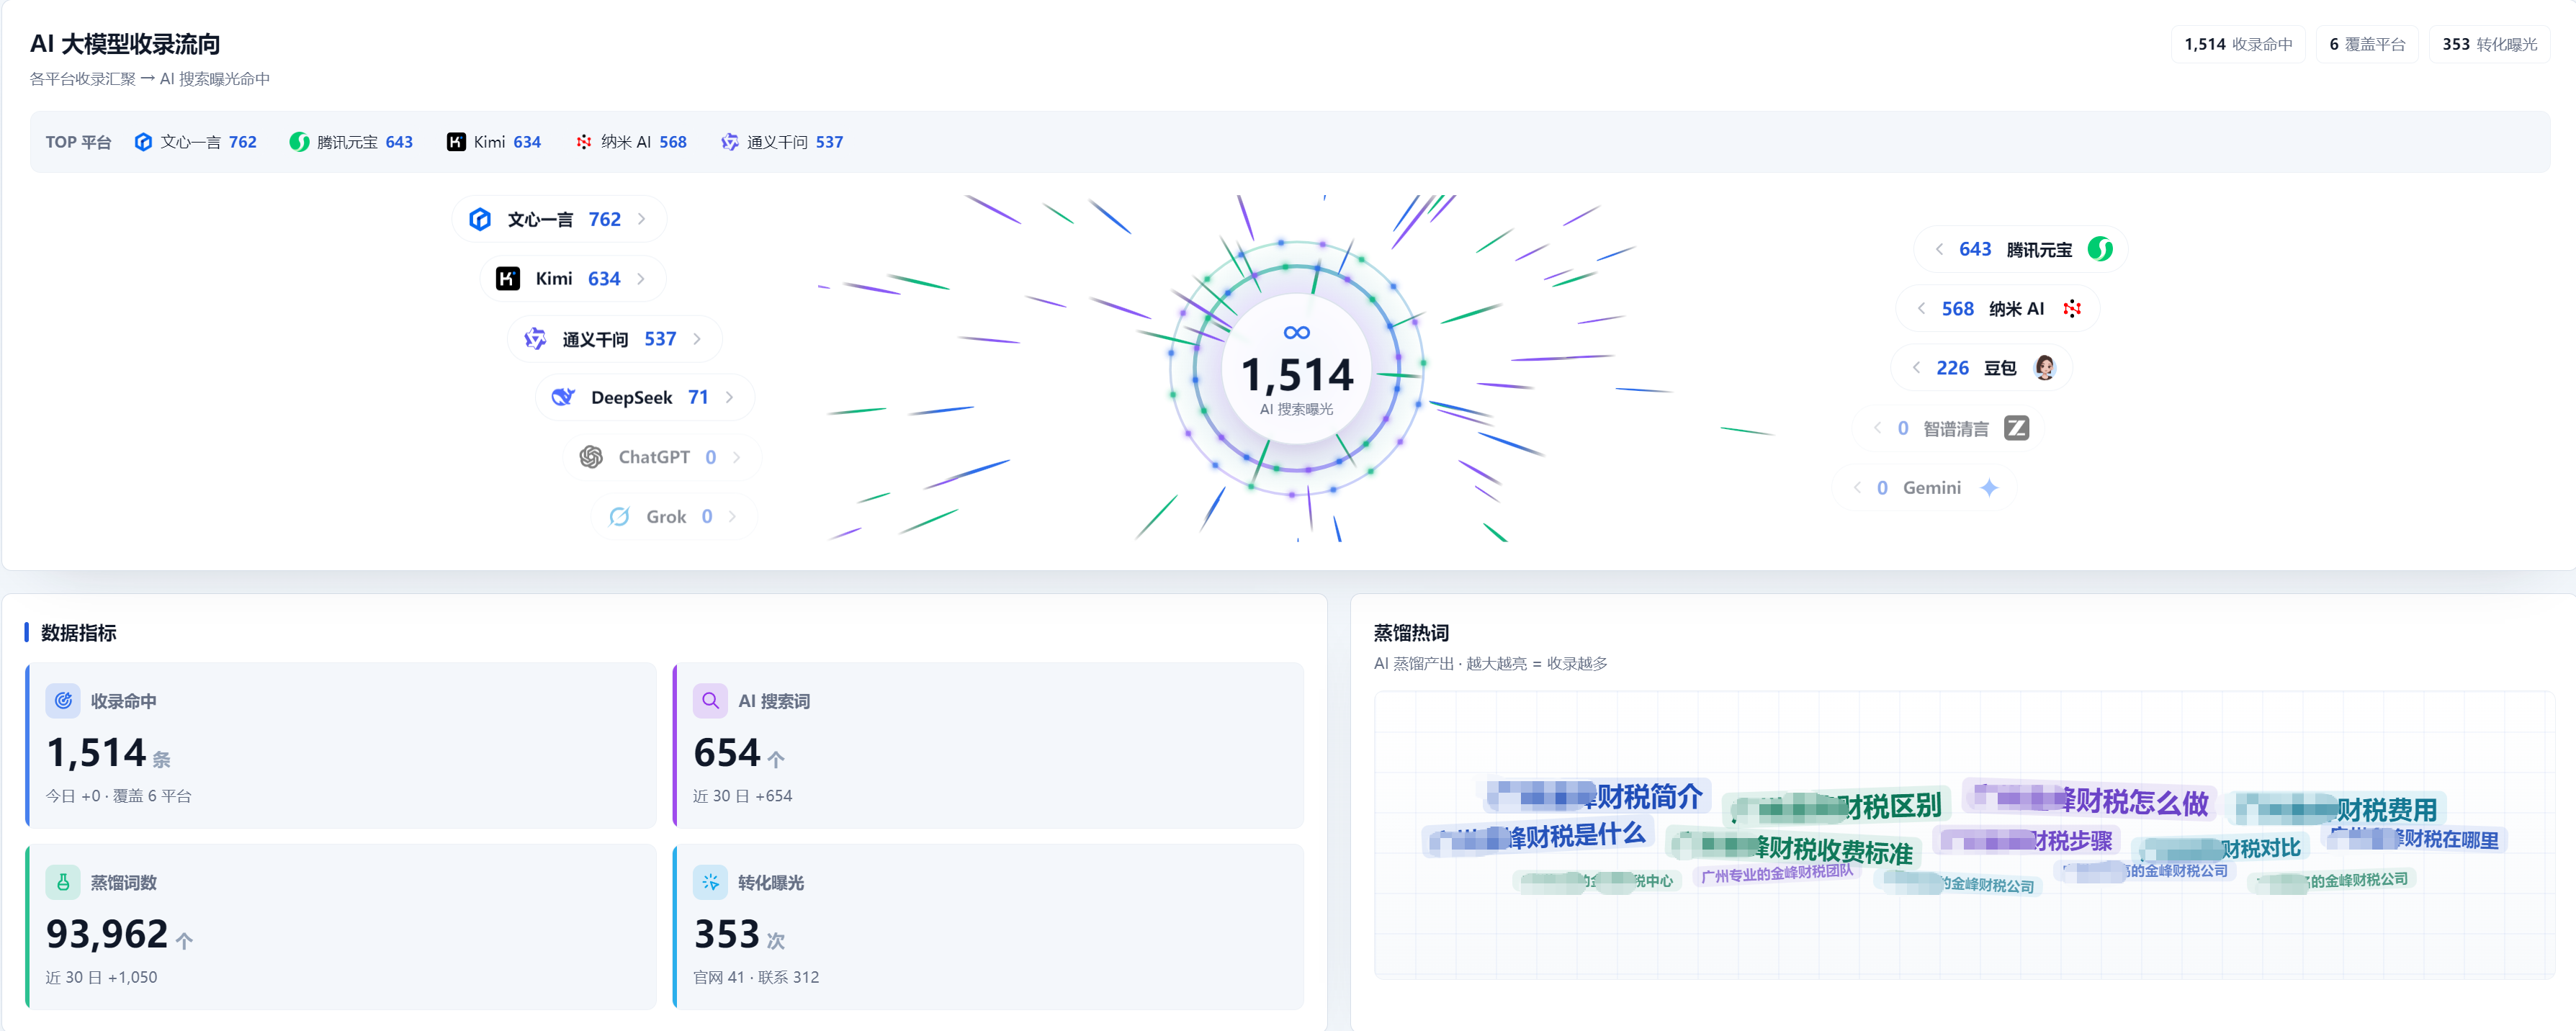Click the 转化曝光 cursor-click icon

coord(710,882)
